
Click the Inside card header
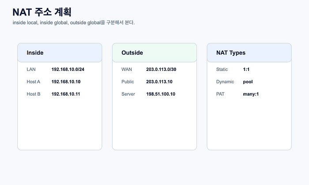[60, 53]
